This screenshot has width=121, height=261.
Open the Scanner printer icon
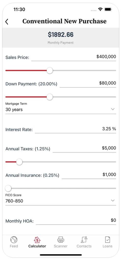click(x=61, y=240)
